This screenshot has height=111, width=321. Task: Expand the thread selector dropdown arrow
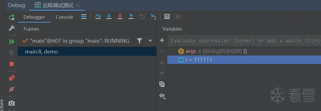coord(150,41)
